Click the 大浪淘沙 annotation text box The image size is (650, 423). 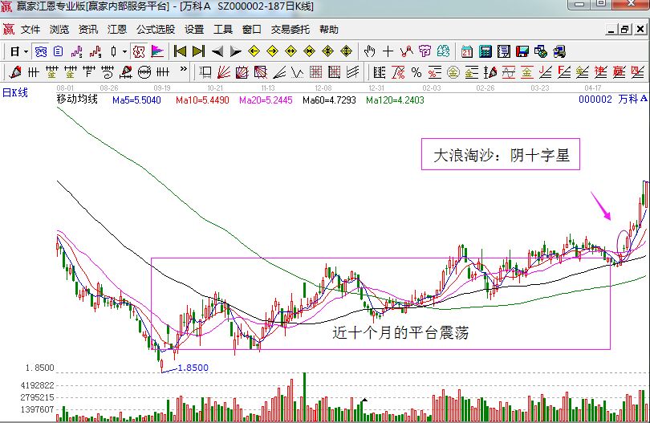[501, 156]
